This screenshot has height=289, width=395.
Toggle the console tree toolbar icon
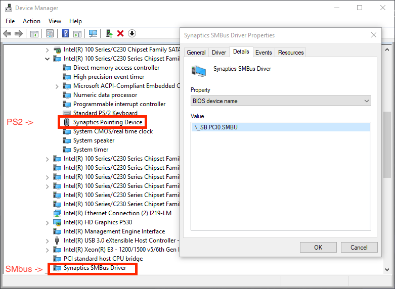(34, 33)
